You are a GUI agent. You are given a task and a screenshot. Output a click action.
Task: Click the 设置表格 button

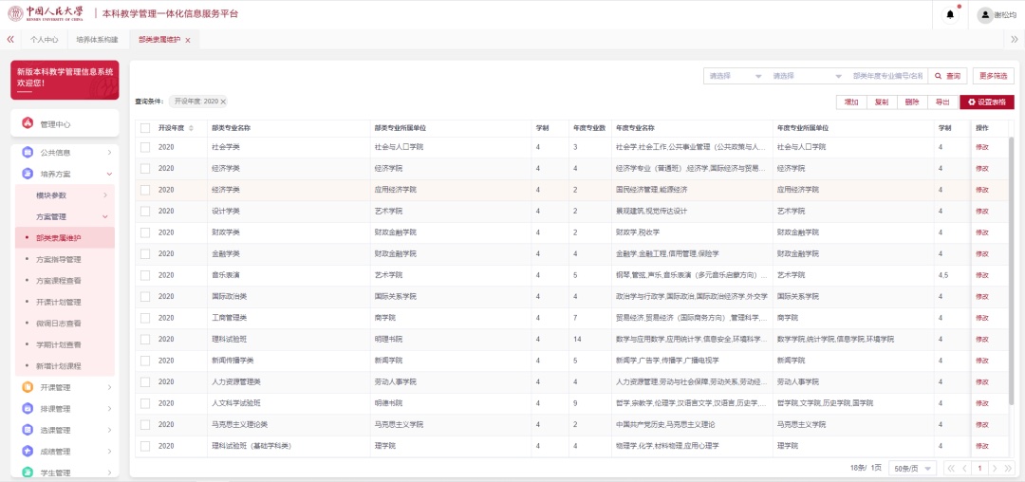[986, 102]
